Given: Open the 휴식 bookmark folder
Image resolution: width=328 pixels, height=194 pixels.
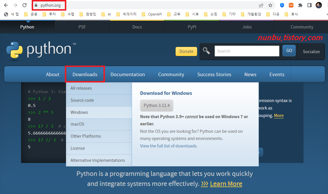Looking at the screenshot, I should 291,14.
